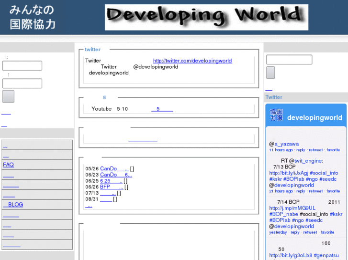Open the developingworld name in the Twitter widget
Image resolution: width=348 pixels, height=260 pixels.
click(x=314, y=118)
